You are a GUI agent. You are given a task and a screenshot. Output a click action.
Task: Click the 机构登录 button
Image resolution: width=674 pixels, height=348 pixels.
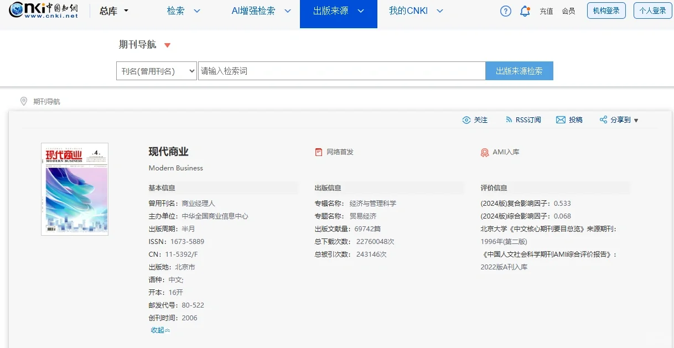pyautogui.click(x=606, y=11)
